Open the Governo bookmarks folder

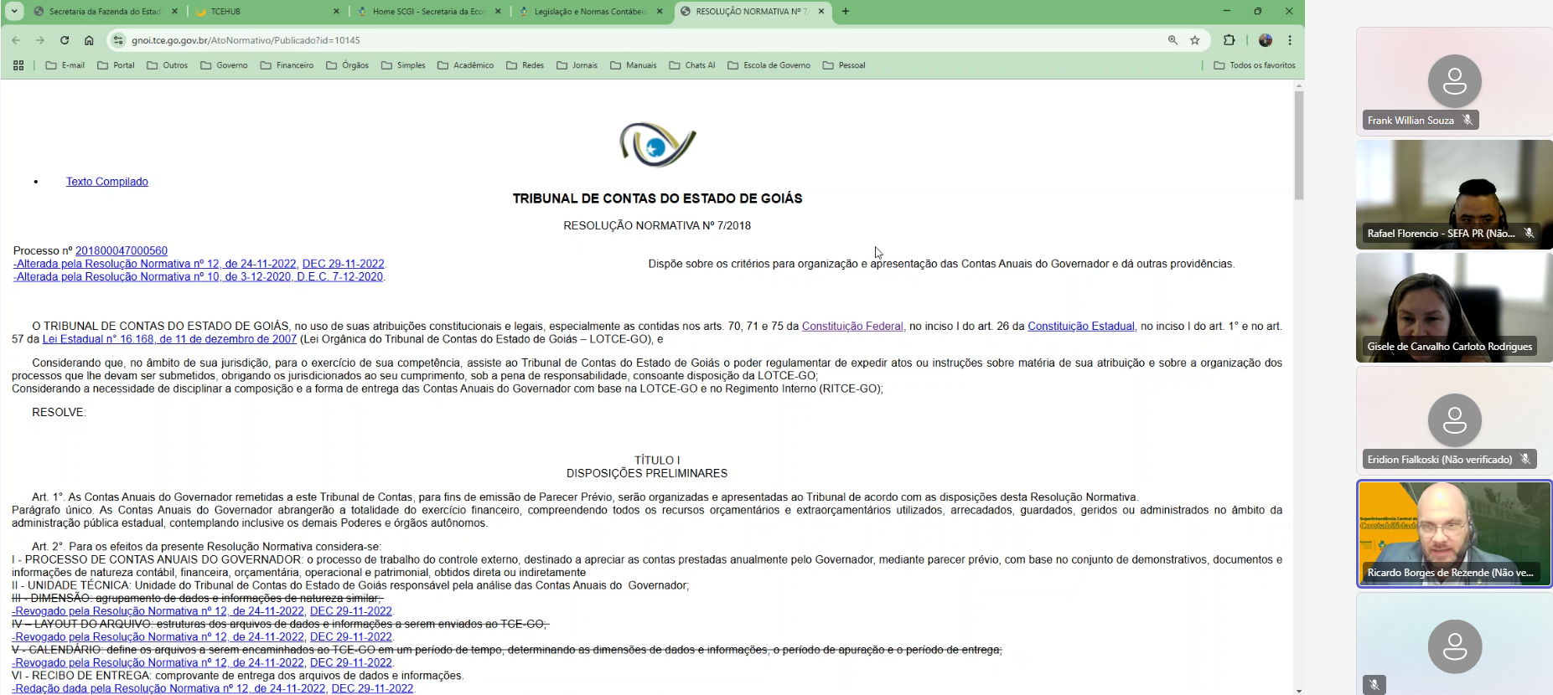pyautogui.click(x=224, y=65)
